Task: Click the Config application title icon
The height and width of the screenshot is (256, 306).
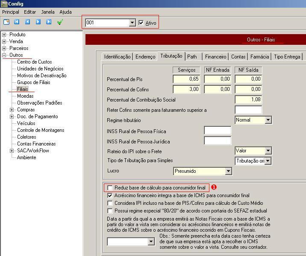Action: pyautogui.click(x=4, y=4)
